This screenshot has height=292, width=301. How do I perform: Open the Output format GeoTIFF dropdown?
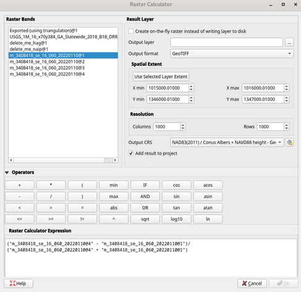click(232, 54)
